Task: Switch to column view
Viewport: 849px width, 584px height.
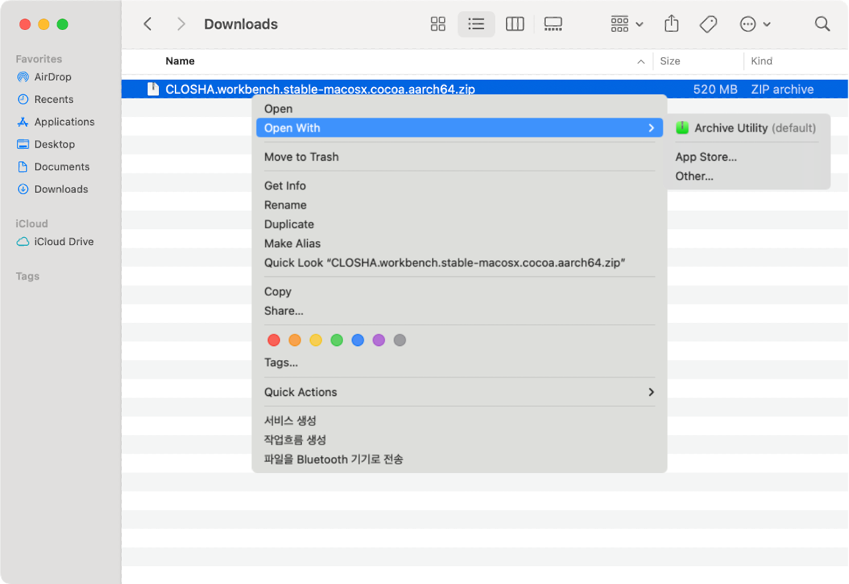Action: click(515, 25)
